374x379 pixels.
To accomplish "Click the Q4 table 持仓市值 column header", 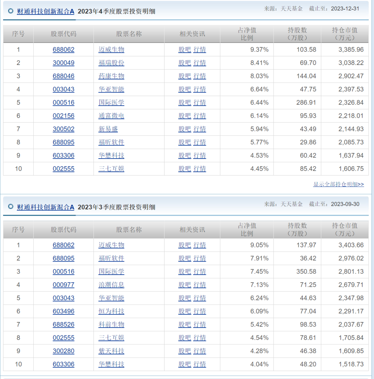I will coord(345,34).
